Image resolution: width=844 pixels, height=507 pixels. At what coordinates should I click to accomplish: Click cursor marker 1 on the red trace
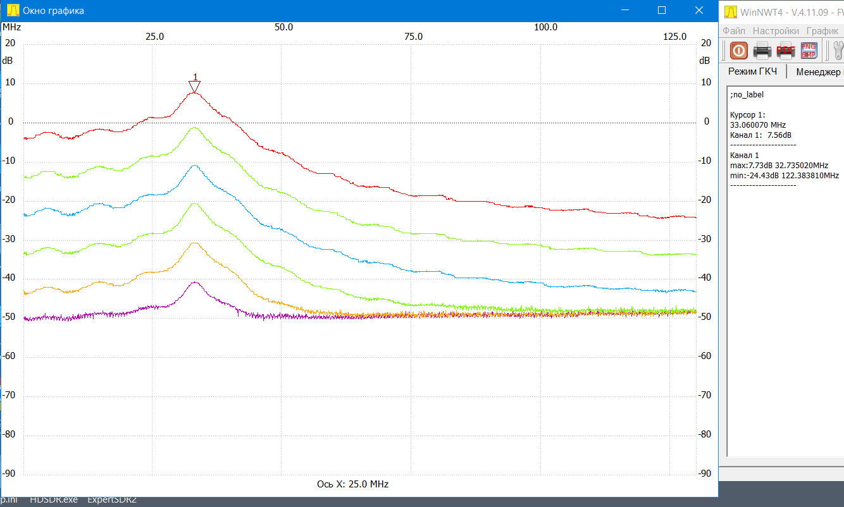pyautogui.click(x=195, y=85)
